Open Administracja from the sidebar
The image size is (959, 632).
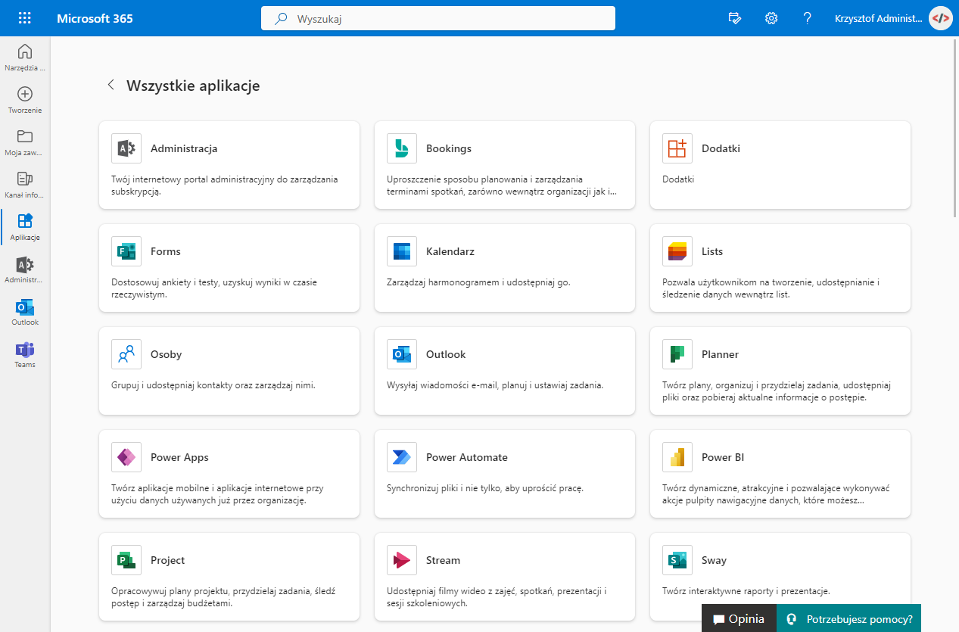[x=25, y=269]
